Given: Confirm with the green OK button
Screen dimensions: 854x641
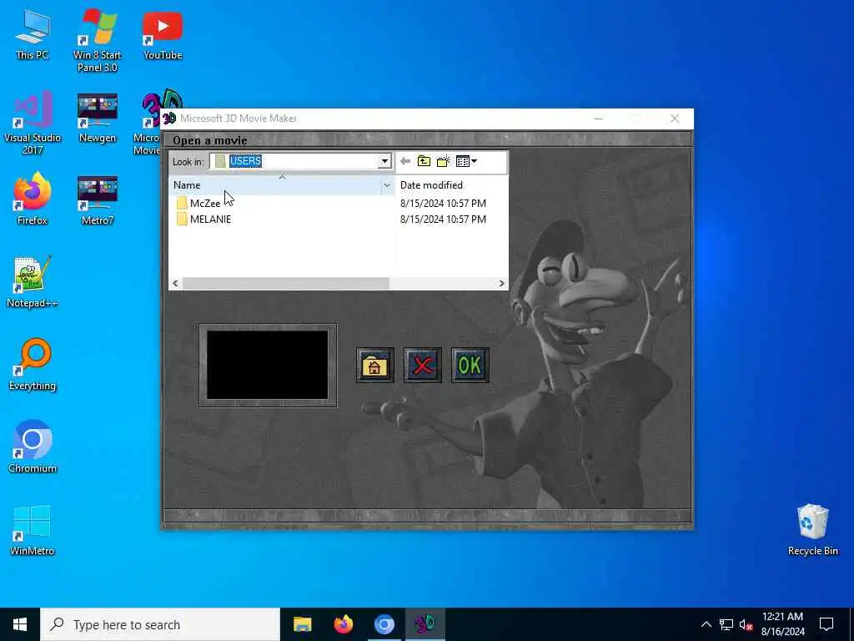Looking at the screenshot, I should pyautogui.click(x=470, y=366).
